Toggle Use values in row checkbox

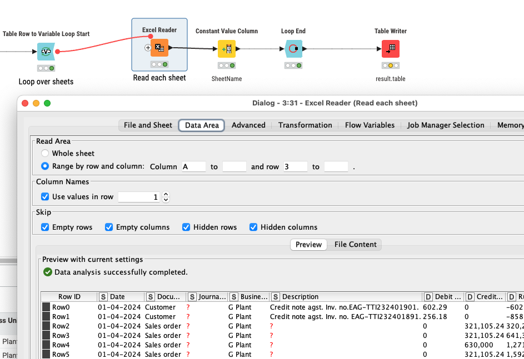45,196
